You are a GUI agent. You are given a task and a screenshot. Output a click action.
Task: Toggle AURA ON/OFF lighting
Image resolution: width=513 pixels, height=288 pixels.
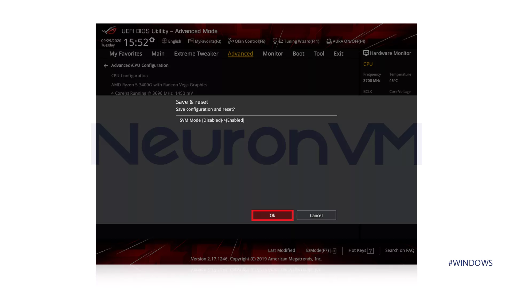[x=345, y=41]
